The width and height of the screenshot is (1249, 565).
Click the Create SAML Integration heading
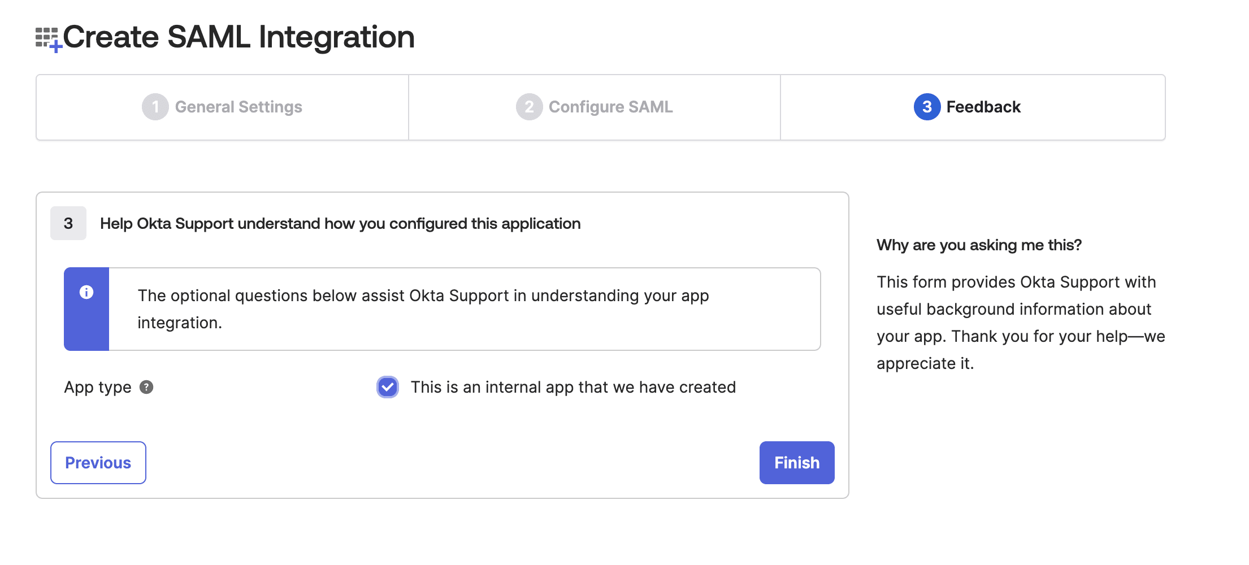[238, 37]
